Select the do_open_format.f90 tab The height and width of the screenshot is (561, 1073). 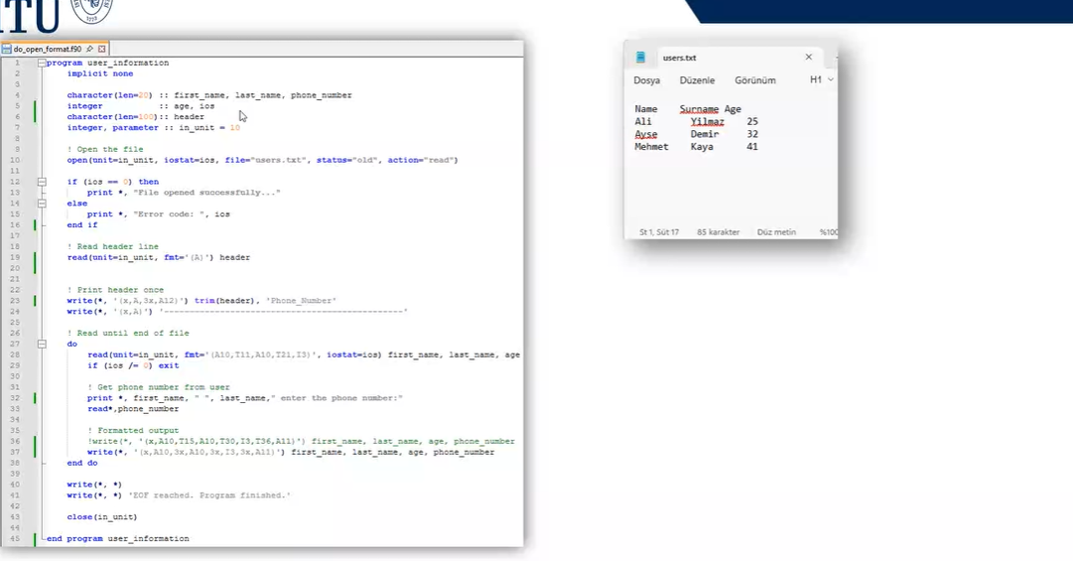tap(48, 49)
